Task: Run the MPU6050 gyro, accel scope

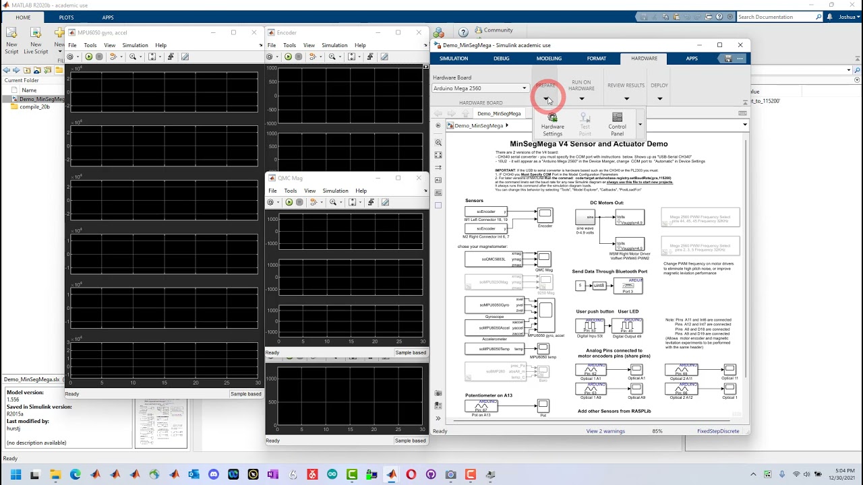Action: [88, 57]
